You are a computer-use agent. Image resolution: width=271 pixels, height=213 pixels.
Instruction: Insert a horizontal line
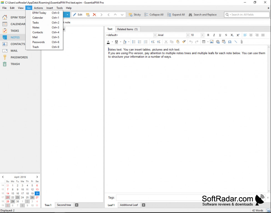click(x=236, y=42)
